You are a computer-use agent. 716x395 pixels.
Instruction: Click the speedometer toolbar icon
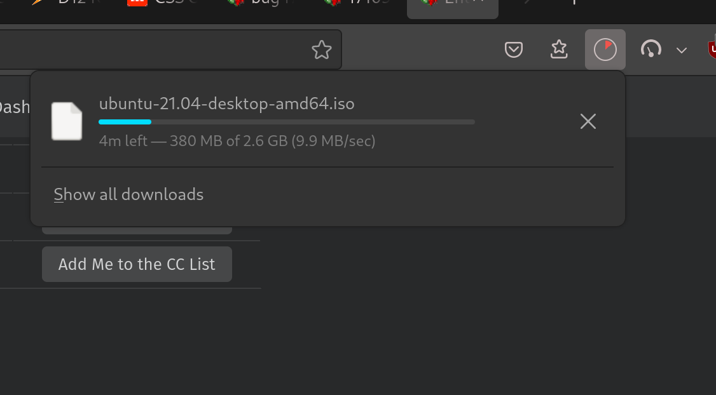651,50
